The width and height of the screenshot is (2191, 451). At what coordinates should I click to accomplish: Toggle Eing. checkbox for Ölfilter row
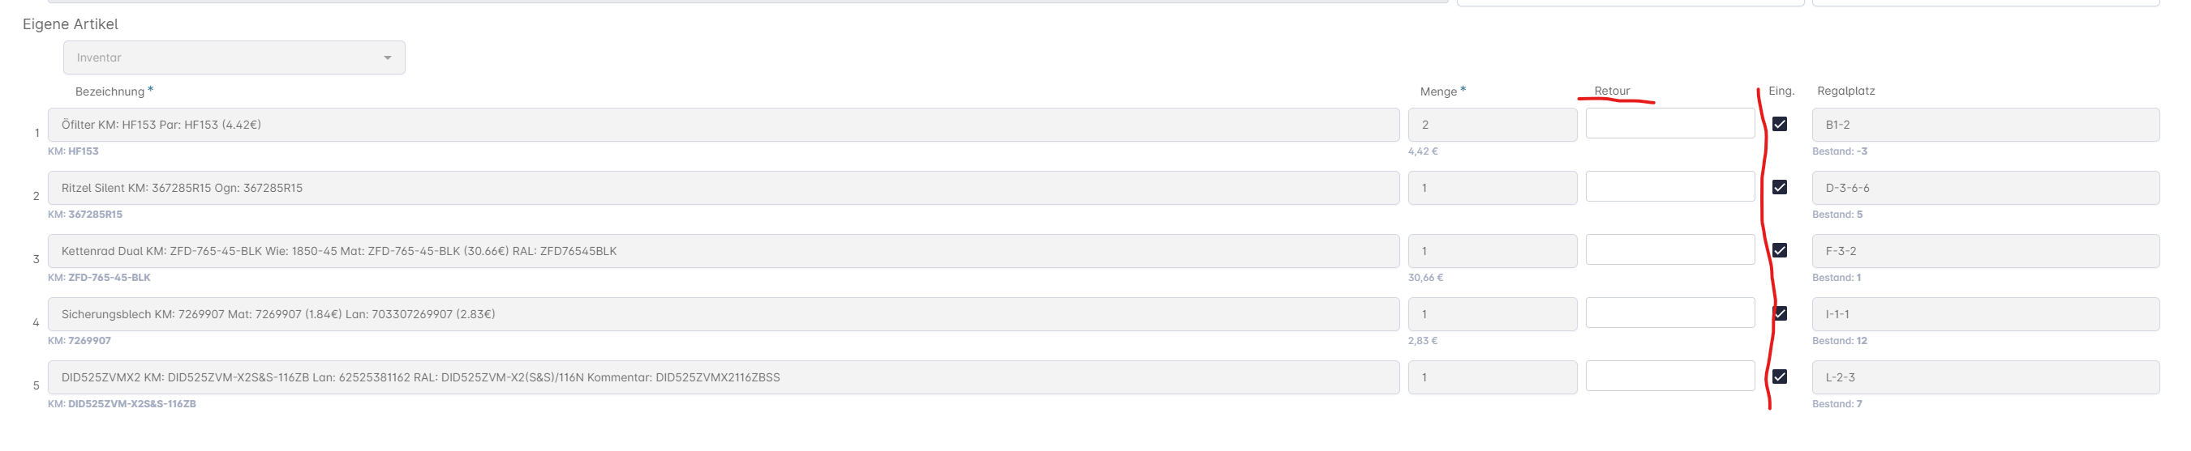pyautogui.click(x=1780, y=124)
